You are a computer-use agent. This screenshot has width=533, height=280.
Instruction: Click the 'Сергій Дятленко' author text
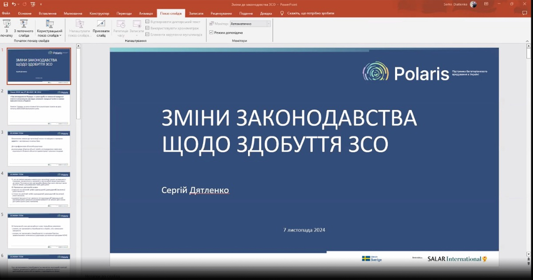195,191
